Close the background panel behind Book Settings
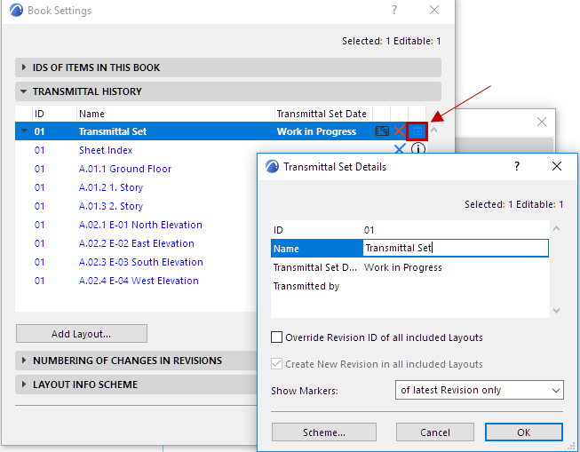This screenshot has width=580, height=452. (x=542, y=122)
